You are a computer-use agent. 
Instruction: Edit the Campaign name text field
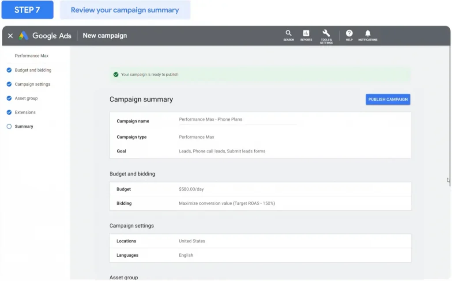[237, 120]
